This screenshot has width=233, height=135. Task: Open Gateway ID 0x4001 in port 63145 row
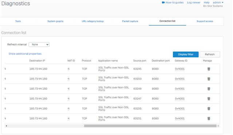tap(179, 69)
